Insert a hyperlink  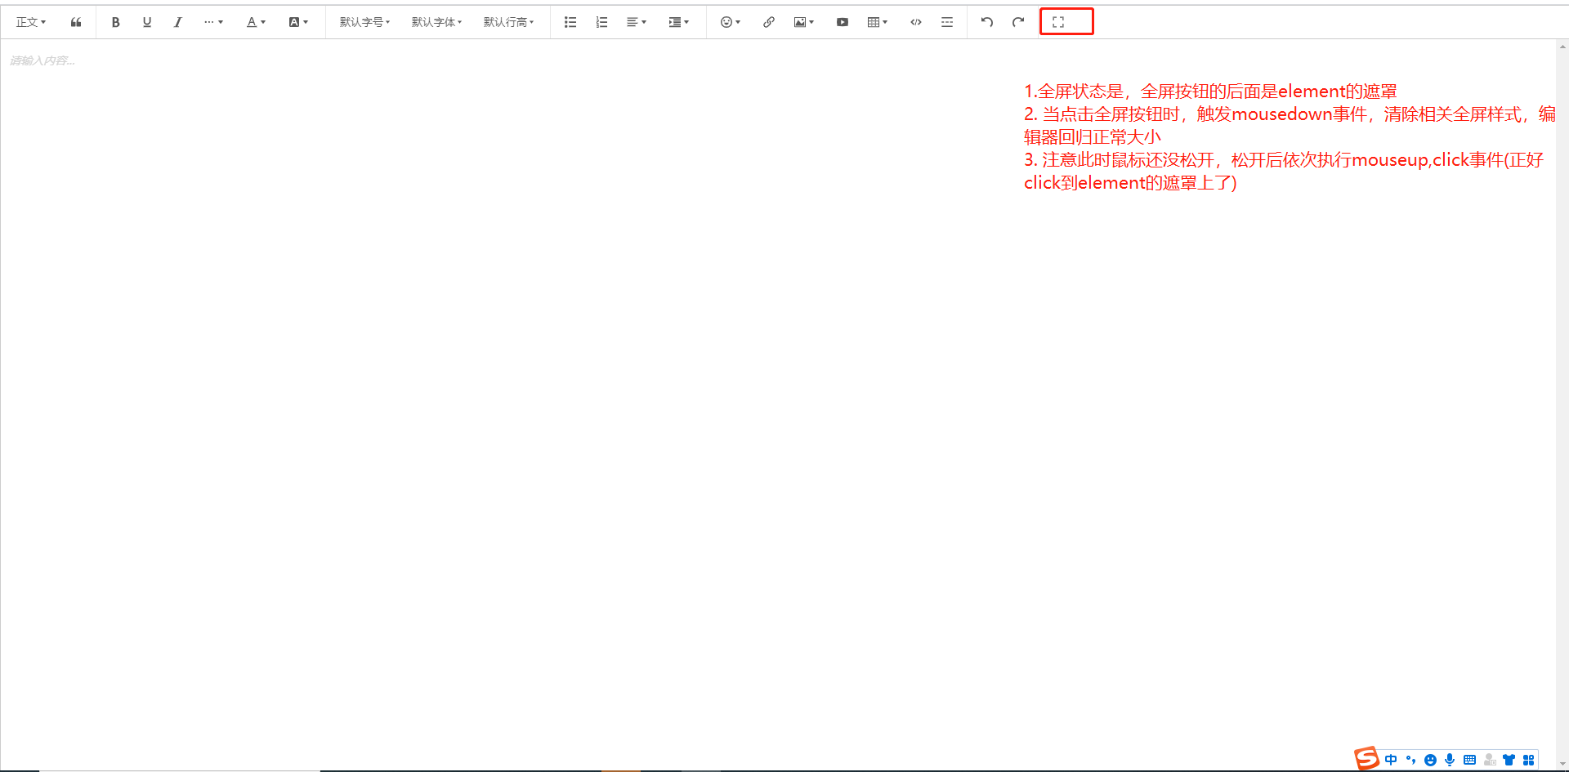pos(768,22)
